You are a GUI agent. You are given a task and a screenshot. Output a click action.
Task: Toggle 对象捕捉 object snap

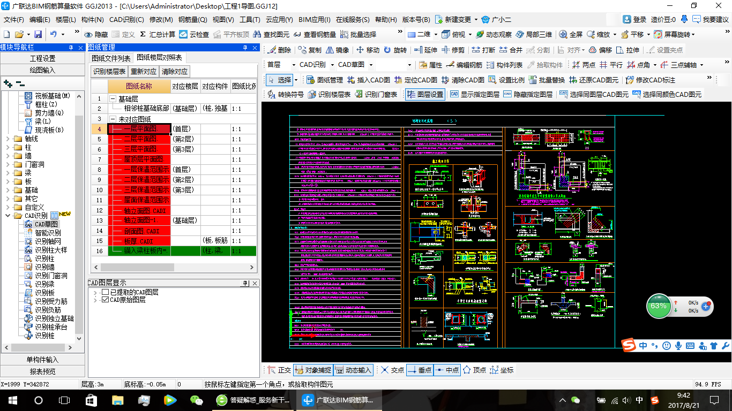point(313,370)
